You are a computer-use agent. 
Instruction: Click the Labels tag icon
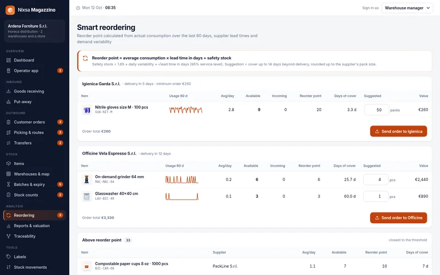click(8, 256)
